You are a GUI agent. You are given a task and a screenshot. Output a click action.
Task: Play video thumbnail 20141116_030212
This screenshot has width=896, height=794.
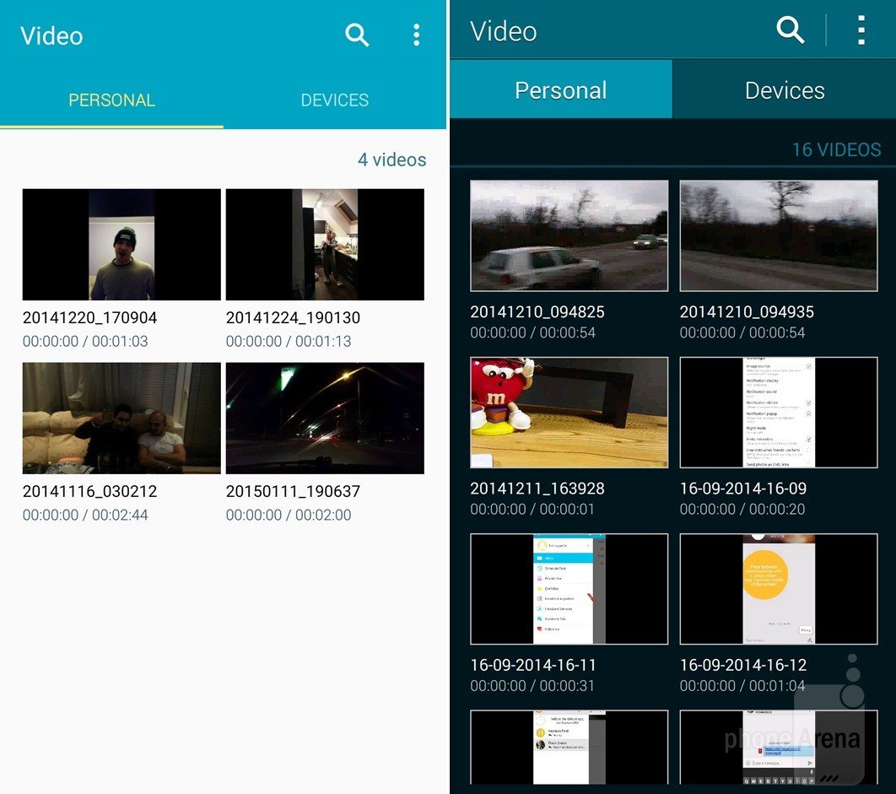click(121, 418)
